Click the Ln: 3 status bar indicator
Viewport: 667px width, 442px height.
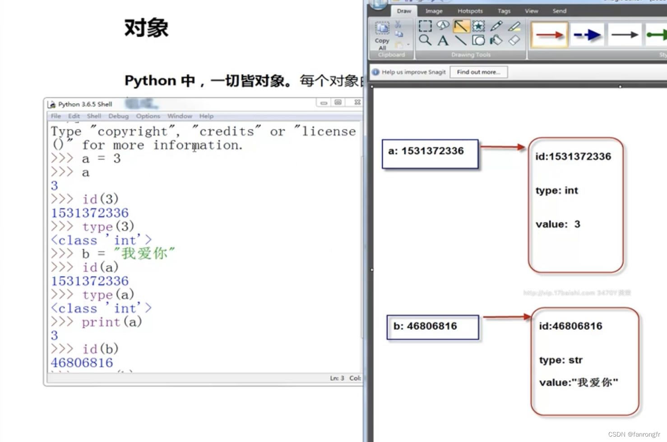337,378
